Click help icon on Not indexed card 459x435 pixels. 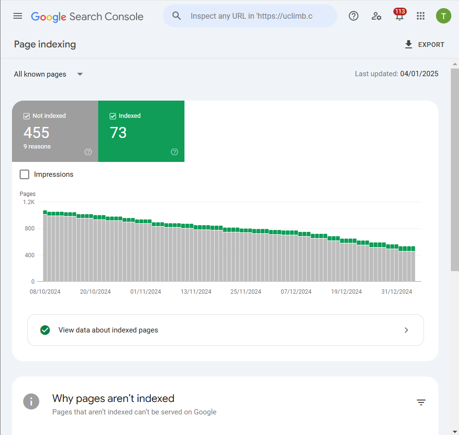point(88,152)
